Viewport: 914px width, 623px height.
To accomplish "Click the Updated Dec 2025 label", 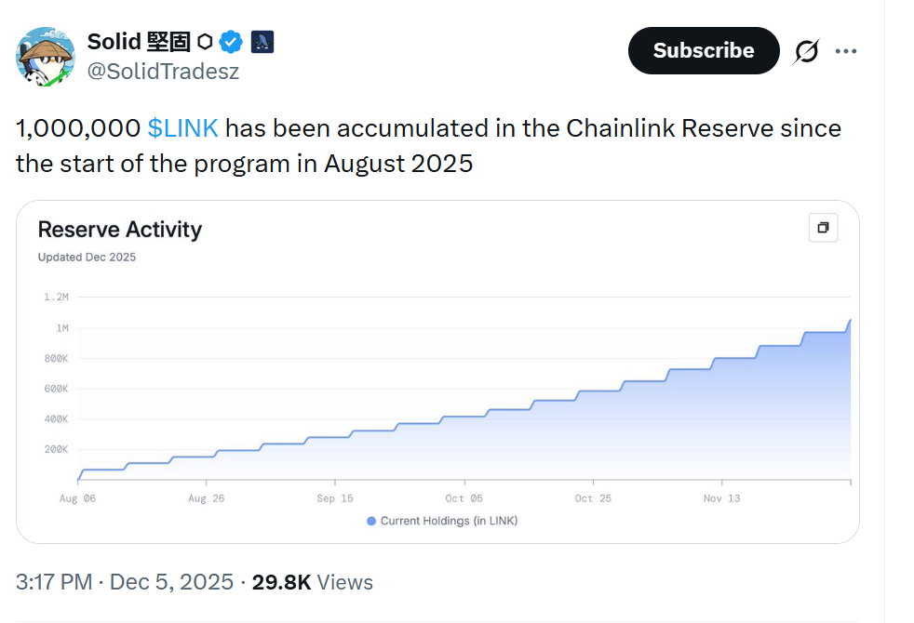I will [87, 258].
